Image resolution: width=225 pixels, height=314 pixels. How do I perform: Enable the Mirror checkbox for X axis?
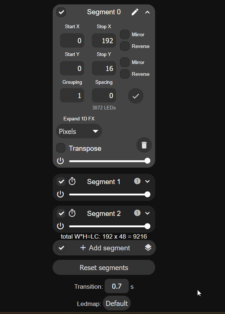(125, 34)
